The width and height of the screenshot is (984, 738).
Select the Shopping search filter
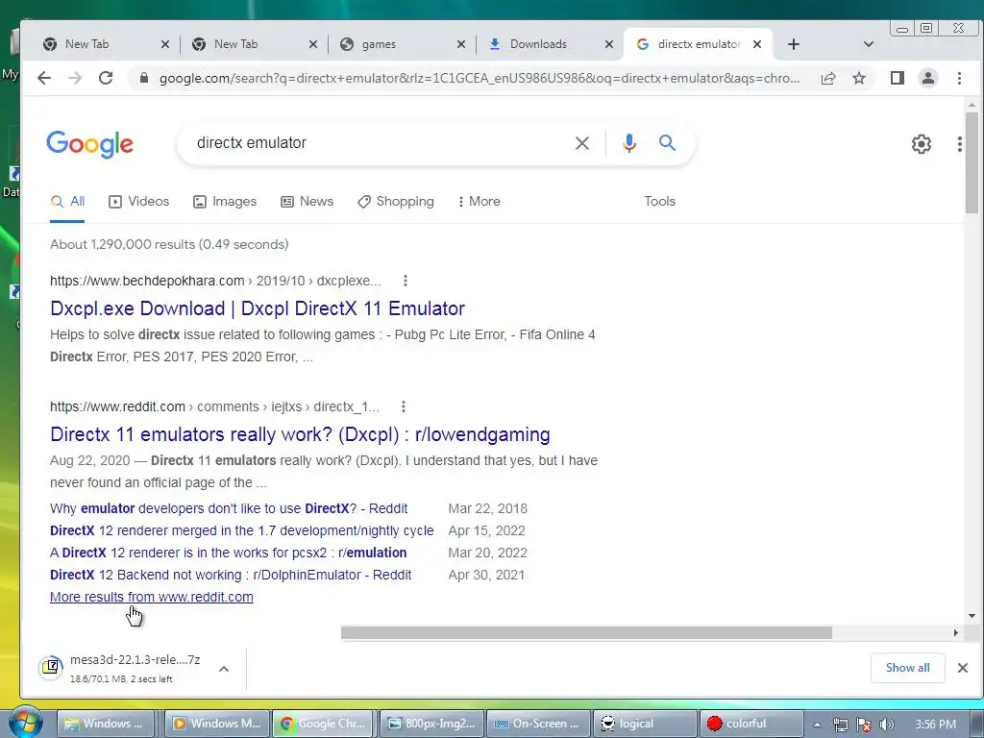(395, 202)
